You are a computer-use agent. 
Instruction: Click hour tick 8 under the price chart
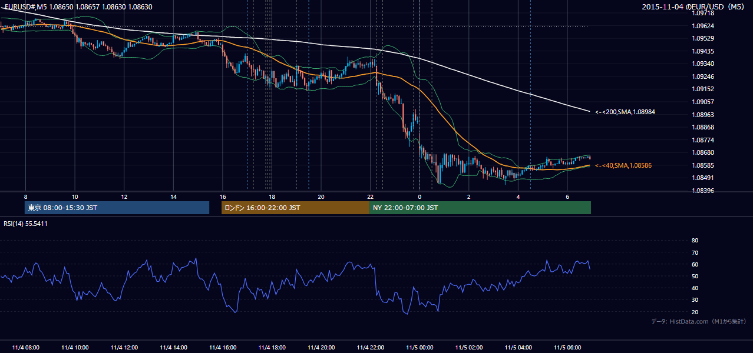(x=25, y=196)
